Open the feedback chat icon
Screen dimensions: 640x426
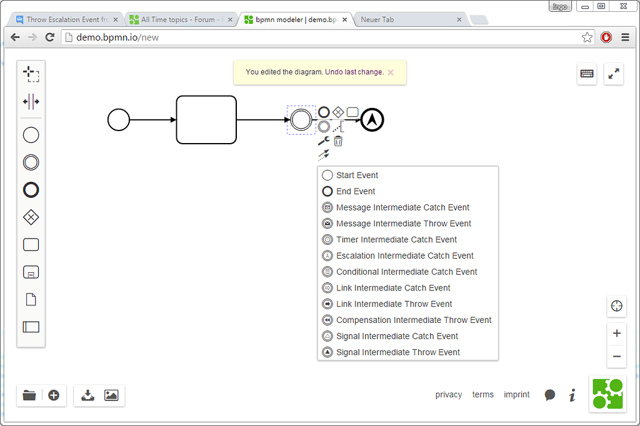point(549,395)
